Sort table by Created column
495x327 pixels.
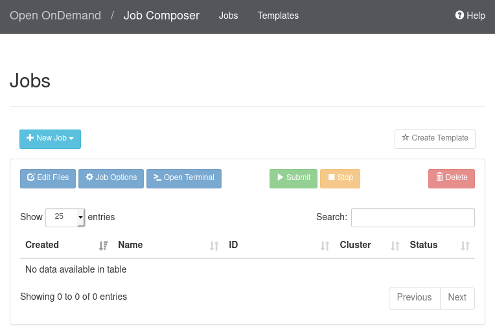pos(42,245)
